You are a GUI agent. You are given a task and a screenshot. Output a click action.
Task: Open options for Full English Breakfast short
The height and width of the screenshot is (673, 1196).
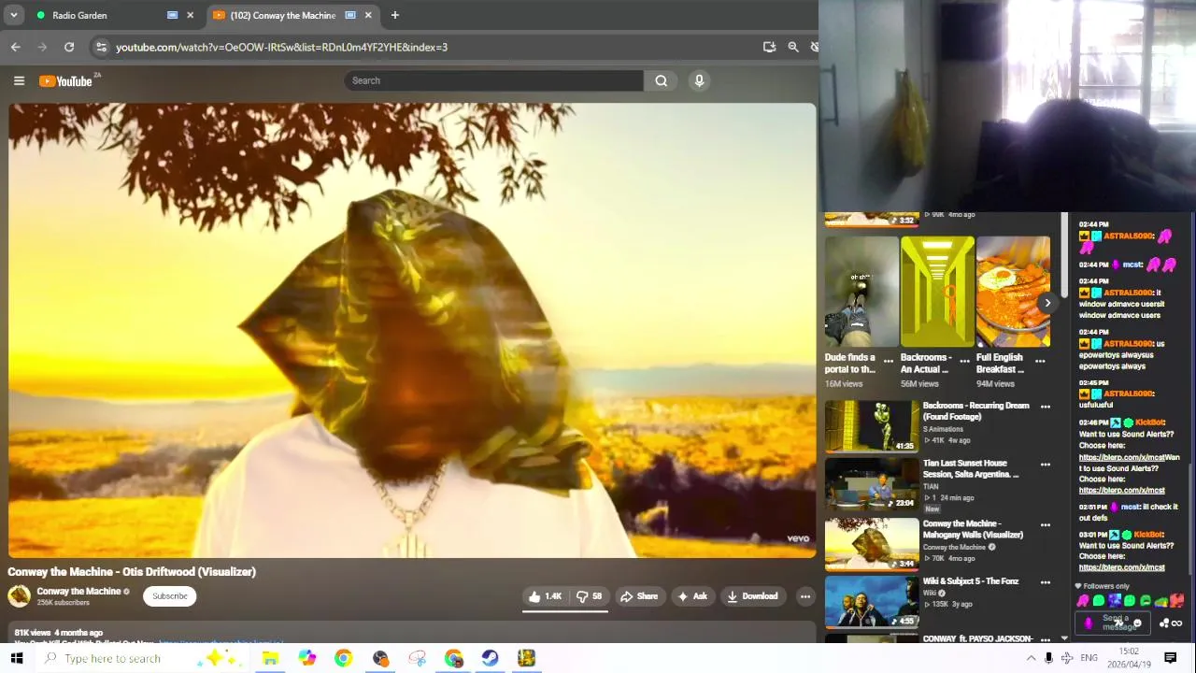1040,361
